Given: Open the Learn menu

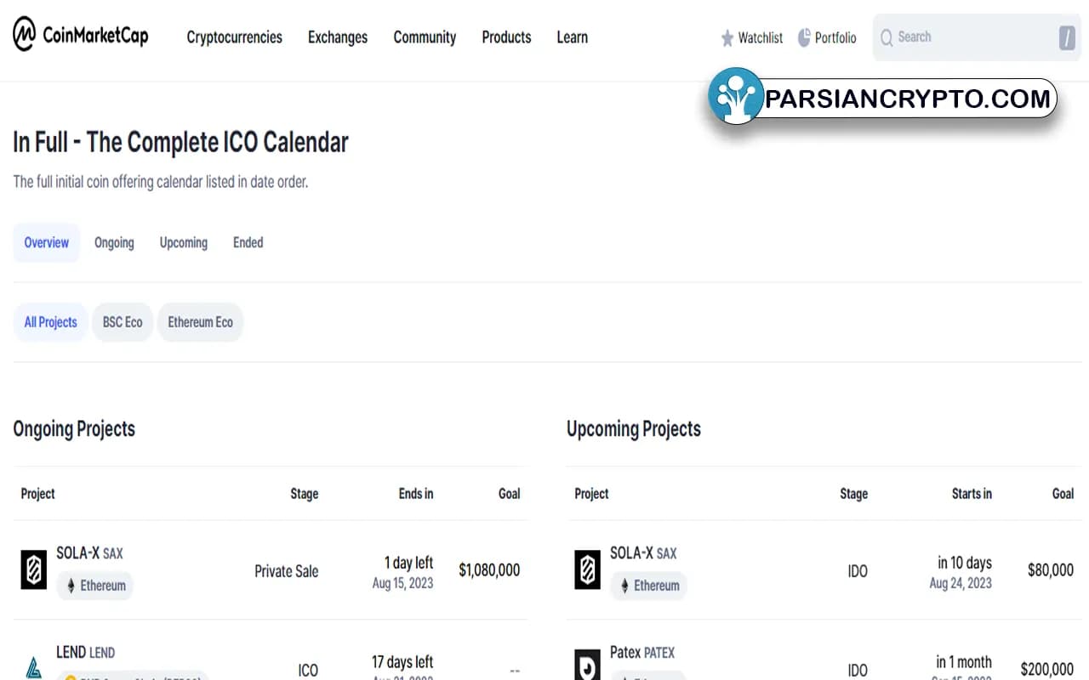Looking at the screenshot, I should pyautogui.click(x=573, y=37).
